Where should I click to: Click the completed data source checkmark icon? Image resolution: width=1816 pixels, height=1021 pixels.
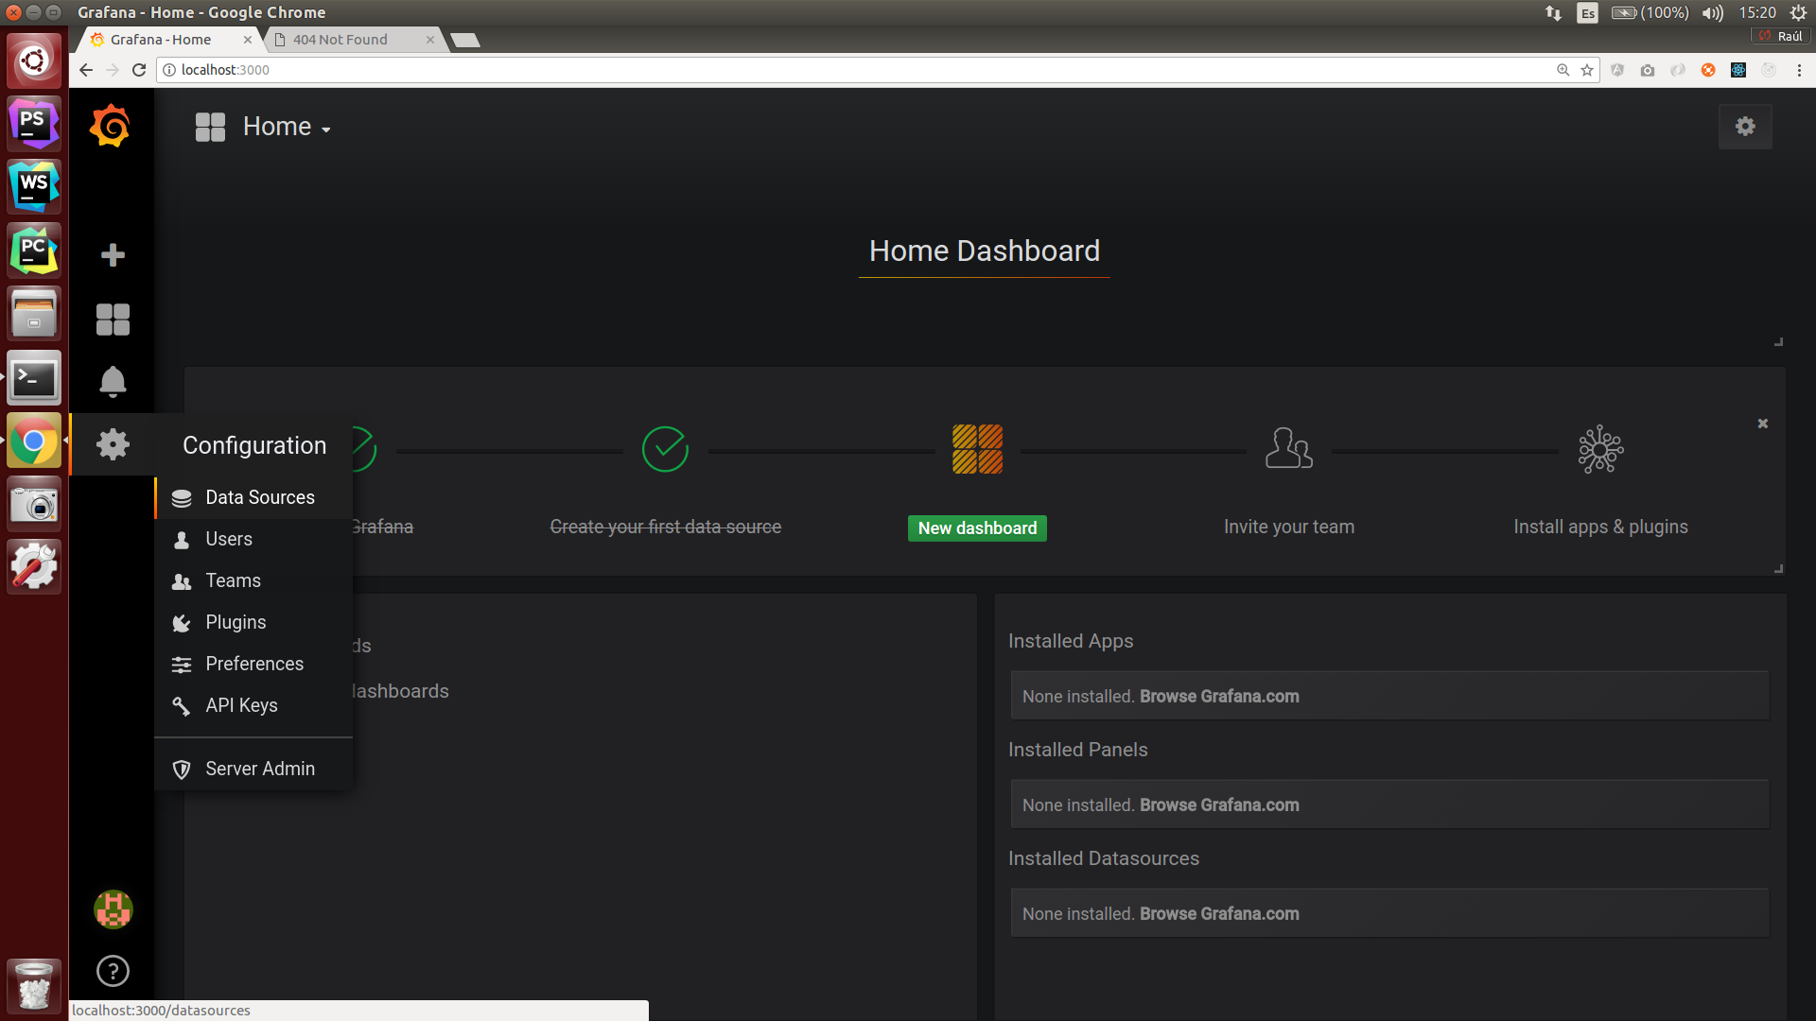pos(665,449)
